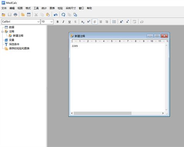Click the horizontal scrollbar thumb in note window
The image size is (184, 147).
click(102, 113)
